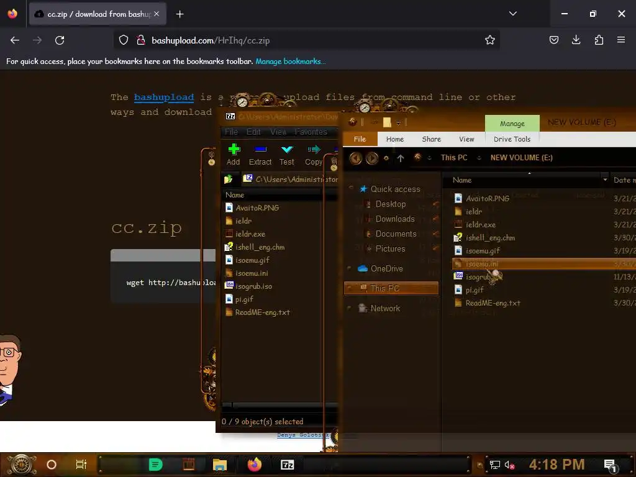
Task: Select isogrub.iso in the 7-Zip list
Action: [248, 286]
